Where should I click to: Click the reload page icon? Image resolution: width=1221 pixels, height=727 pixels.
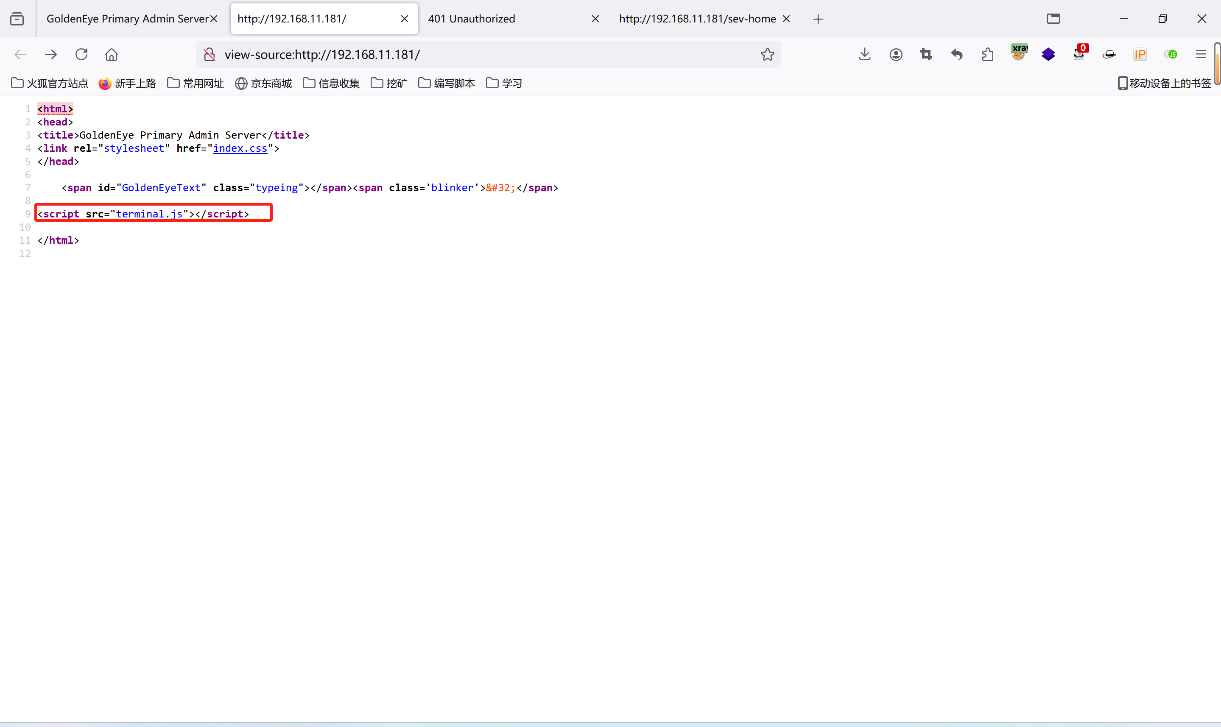point(81,54)
